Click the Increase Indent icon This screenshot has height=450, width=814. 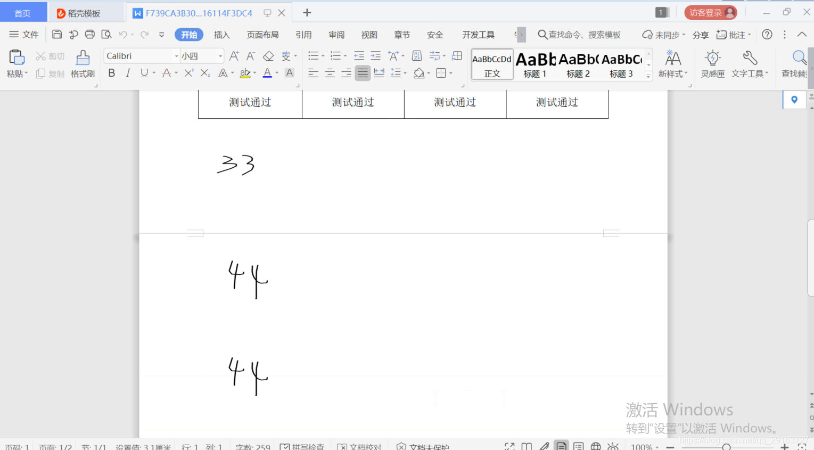click(x=375, y=55)
